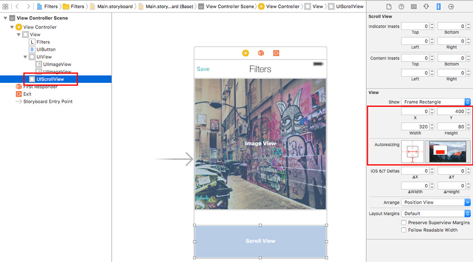The image size is (473, 262).
Task: Collapse the View Controller outline node
Action: (12, 27)
